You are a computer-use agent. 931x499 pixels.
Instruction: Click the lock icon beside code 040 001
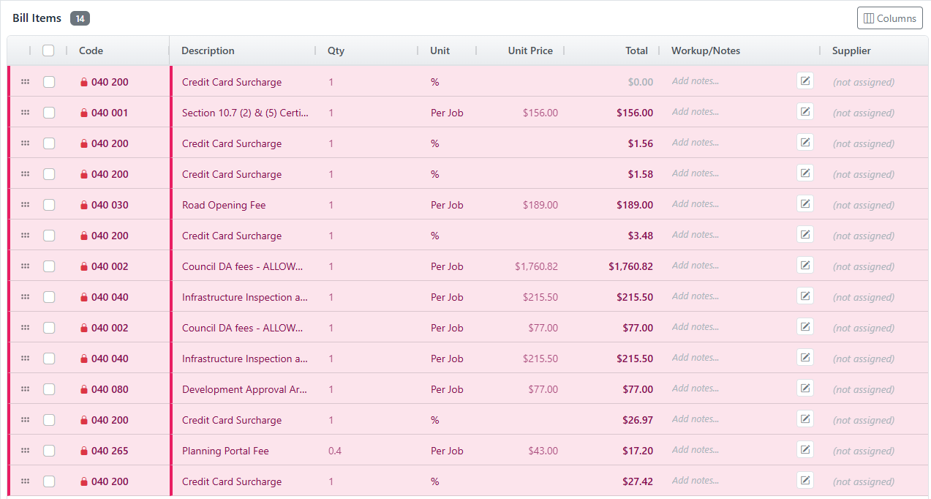tap(83, 113)
